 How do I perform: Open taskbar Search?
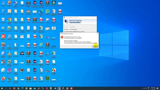6,88
